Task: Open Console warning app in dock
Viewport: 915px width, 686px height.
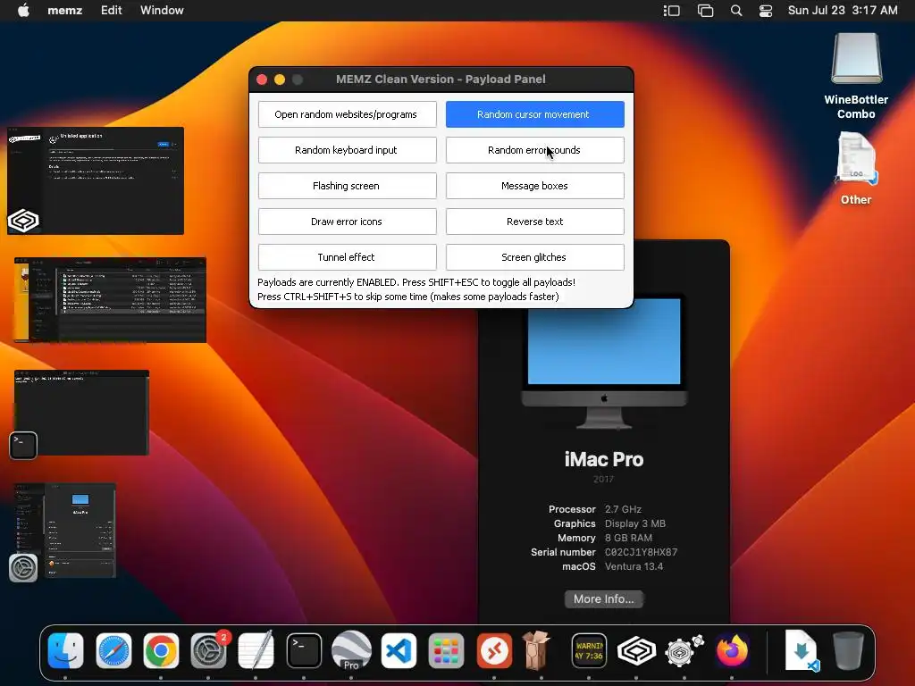Action: coord(589,650)
